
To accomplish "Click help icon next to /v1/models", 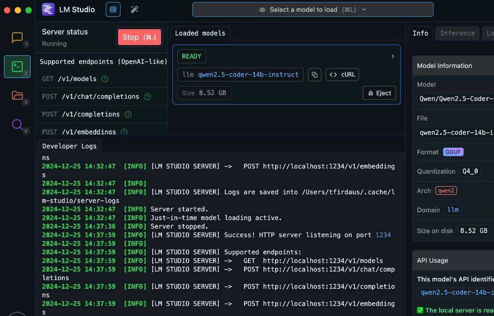I will click(105, 79).
